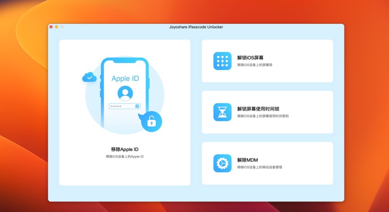This screenshot has width=389, height=212.
Task: Click the cloud checkmark icon
Action: (90, 77)
